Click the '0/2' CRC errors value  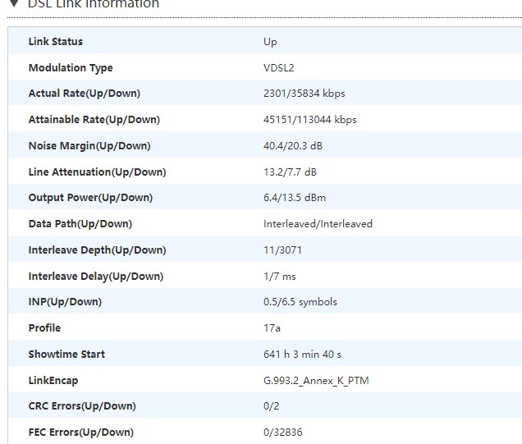pyautogui.click(x=271, y=406)
